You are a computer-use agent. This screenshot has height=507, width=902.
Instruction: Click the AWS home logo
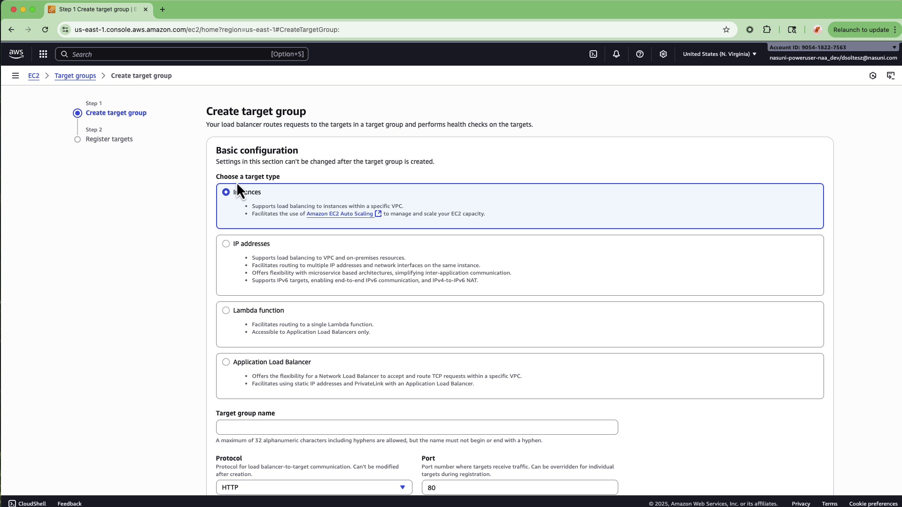[16, 54]
